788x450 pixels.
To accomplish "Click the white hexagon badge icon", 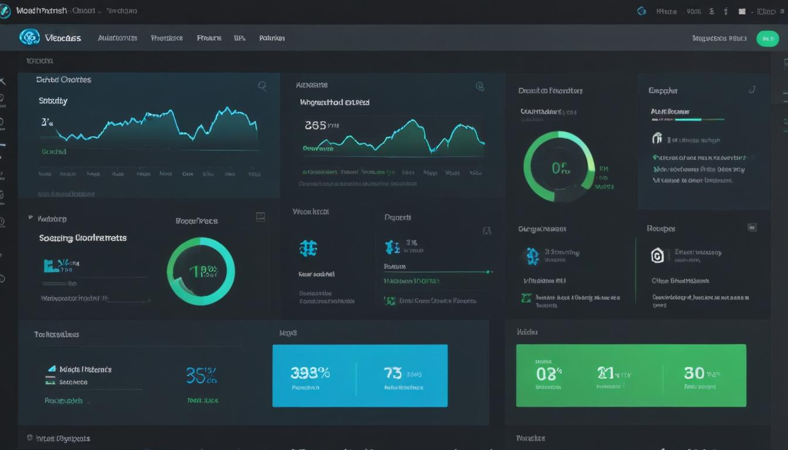I will 658,255.
